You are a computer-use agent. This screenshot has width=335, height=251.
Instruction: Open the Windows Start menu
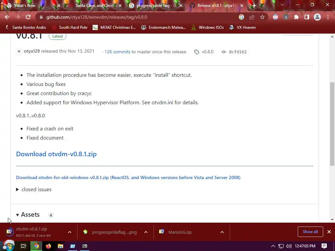[9, 246]
